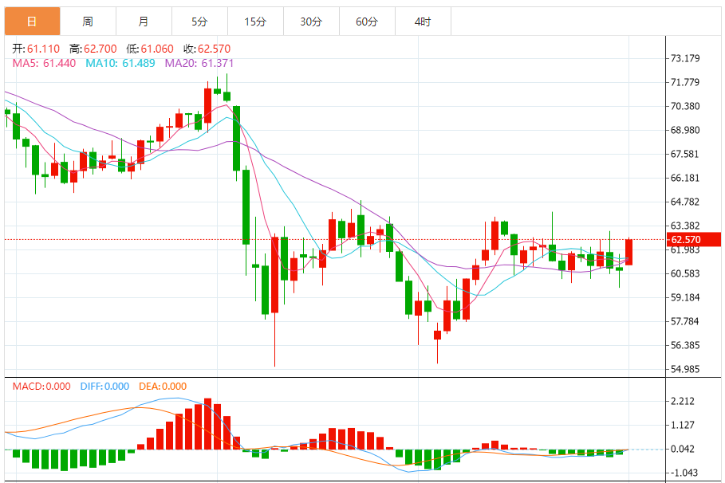Screen dimensions: 725x483
Task: Click the 开:61.110 open price value
Action: click(36, 49)
